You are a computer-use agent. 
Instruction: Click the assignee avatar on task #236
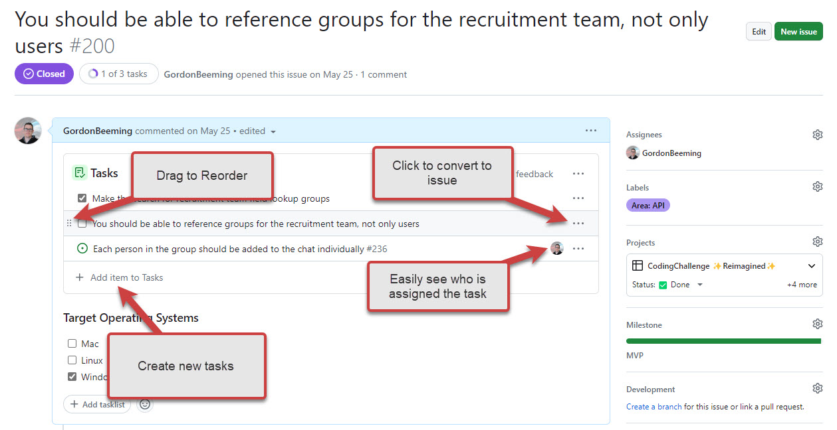[557, 249]
